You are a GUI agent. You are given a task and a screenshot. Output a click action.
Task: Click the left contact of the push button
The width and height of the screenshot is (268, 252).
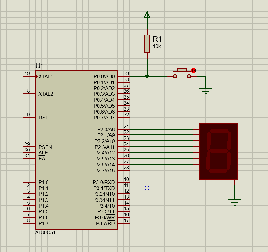click(175, 76)
